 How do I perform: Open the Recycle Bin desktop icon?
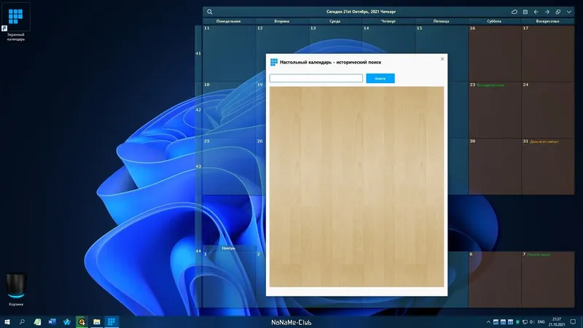16,289
